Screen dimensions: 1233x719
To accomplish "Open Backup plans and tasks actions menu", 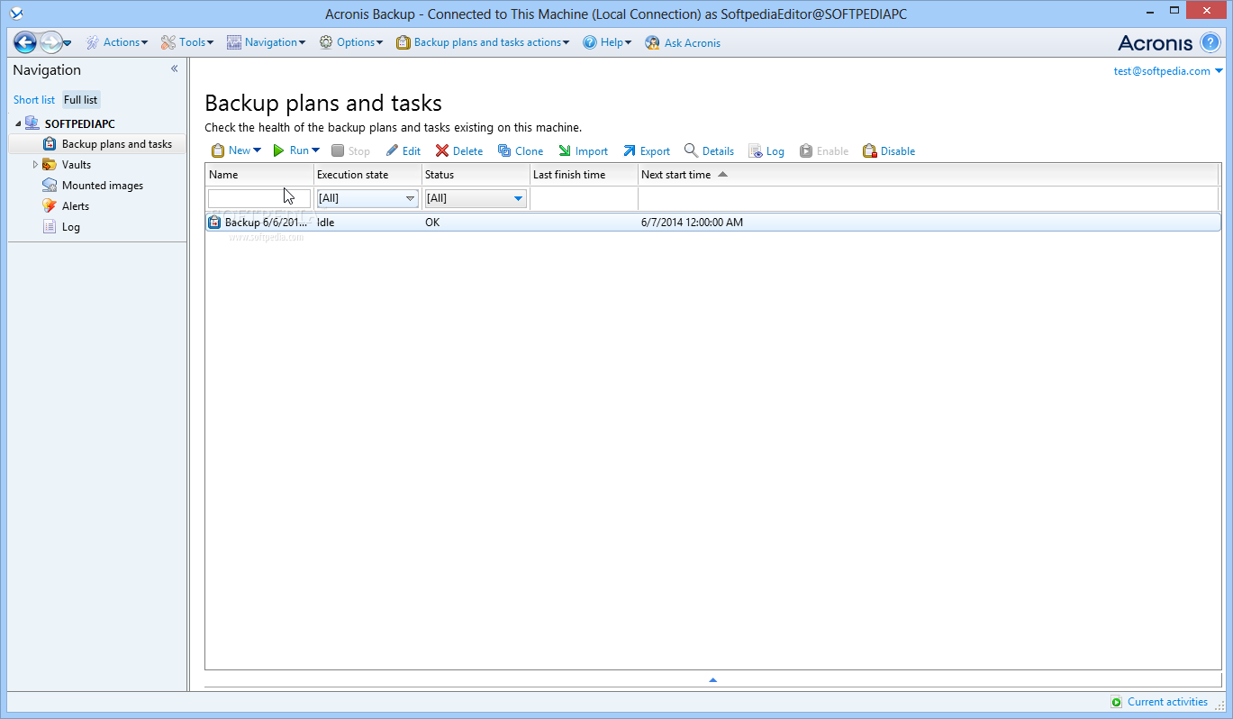I will (x=483, y=42).
